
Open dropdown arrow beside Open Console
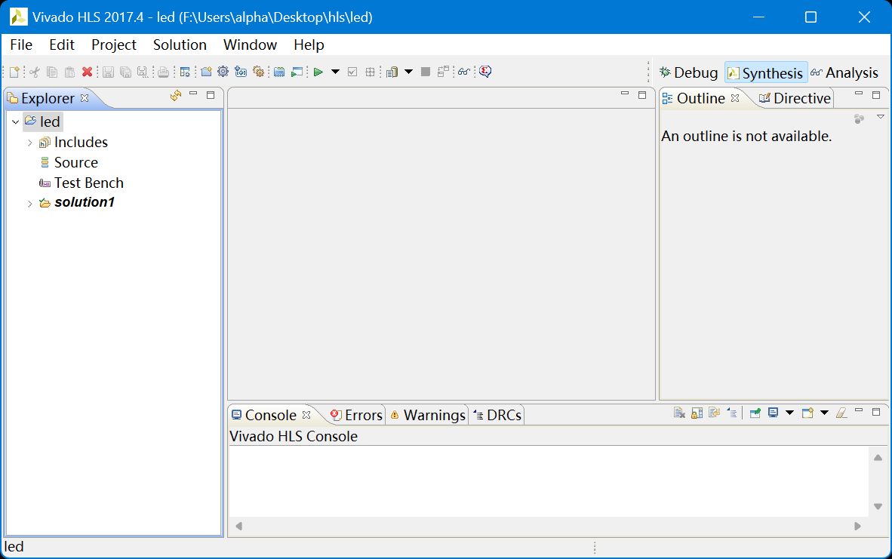[x=824, y=413]
